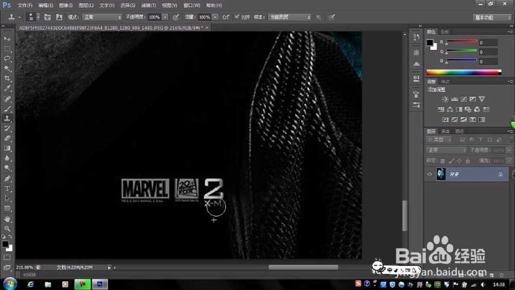Open the 模式 blend mode dropdown in options bar
The height and width of the screenshot is (290, 515).
pos(102,17)
